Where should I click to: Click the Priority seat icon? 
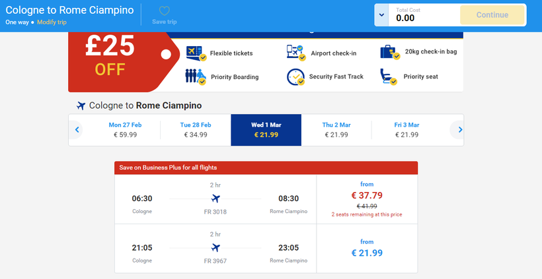coord(389,77)
